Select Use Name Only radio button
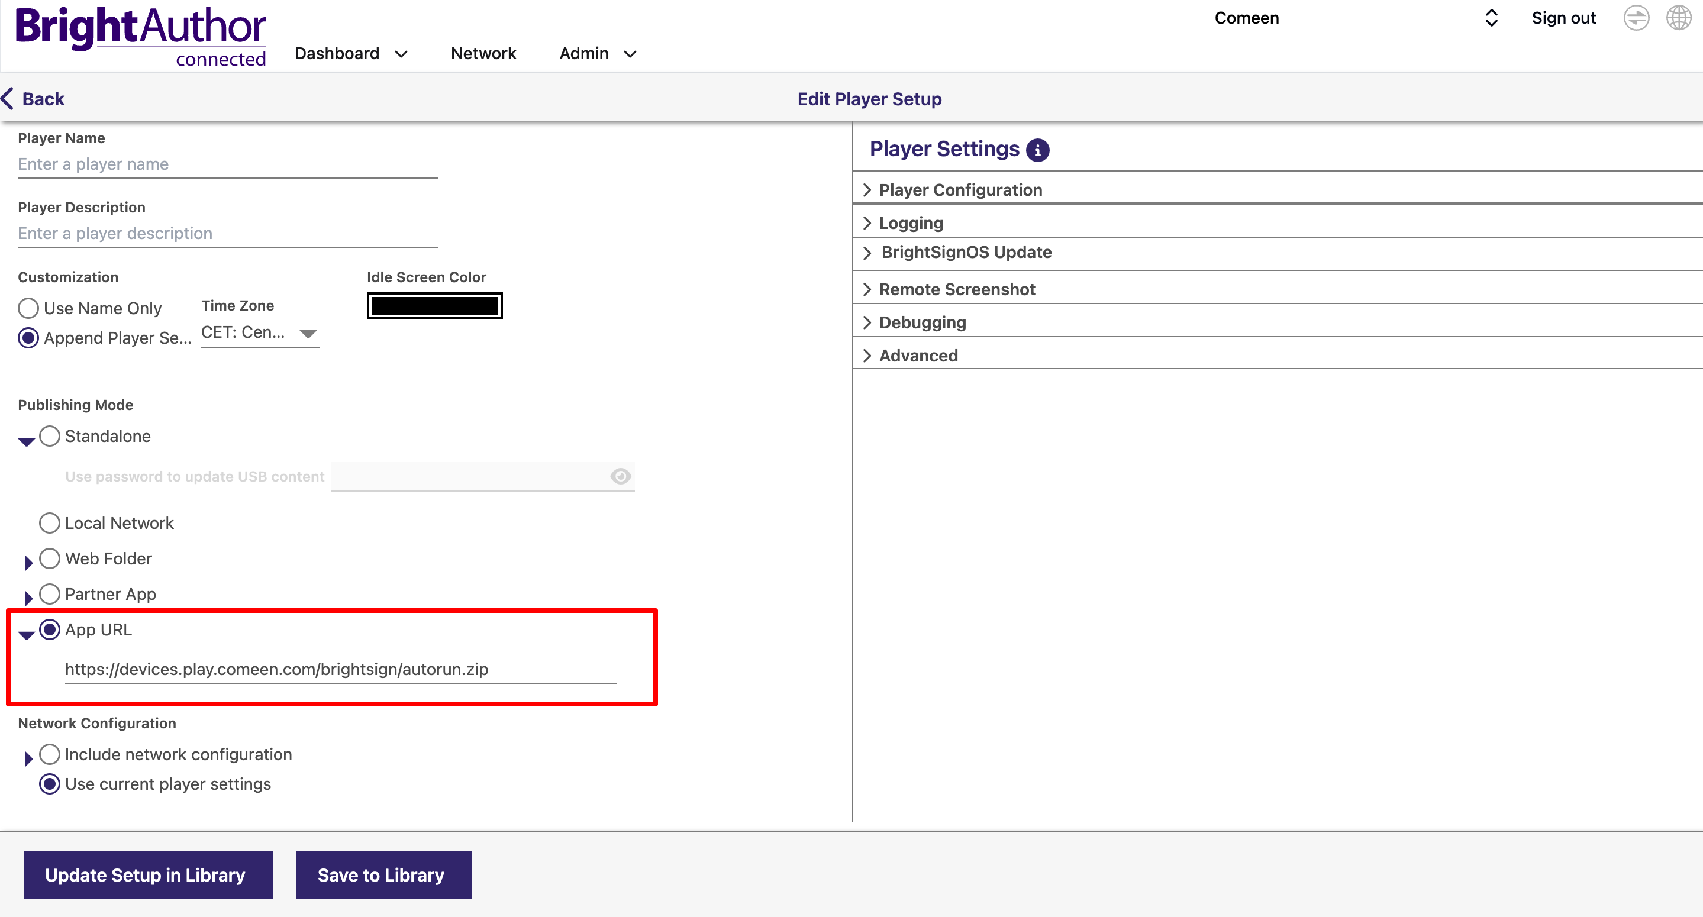 pos(28,308)
